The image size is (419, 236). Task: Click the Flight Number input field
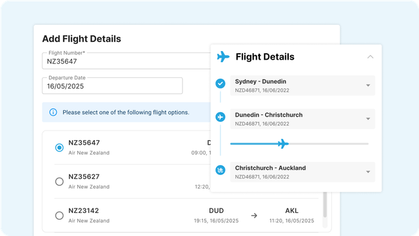(x=126, y=61)
